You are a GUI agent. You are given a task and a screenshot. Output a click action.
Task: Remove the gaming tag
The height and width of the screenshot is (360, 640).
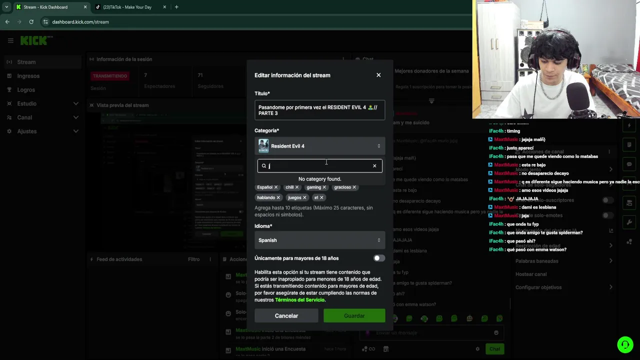pyautogui.click(x=324, y=187)
